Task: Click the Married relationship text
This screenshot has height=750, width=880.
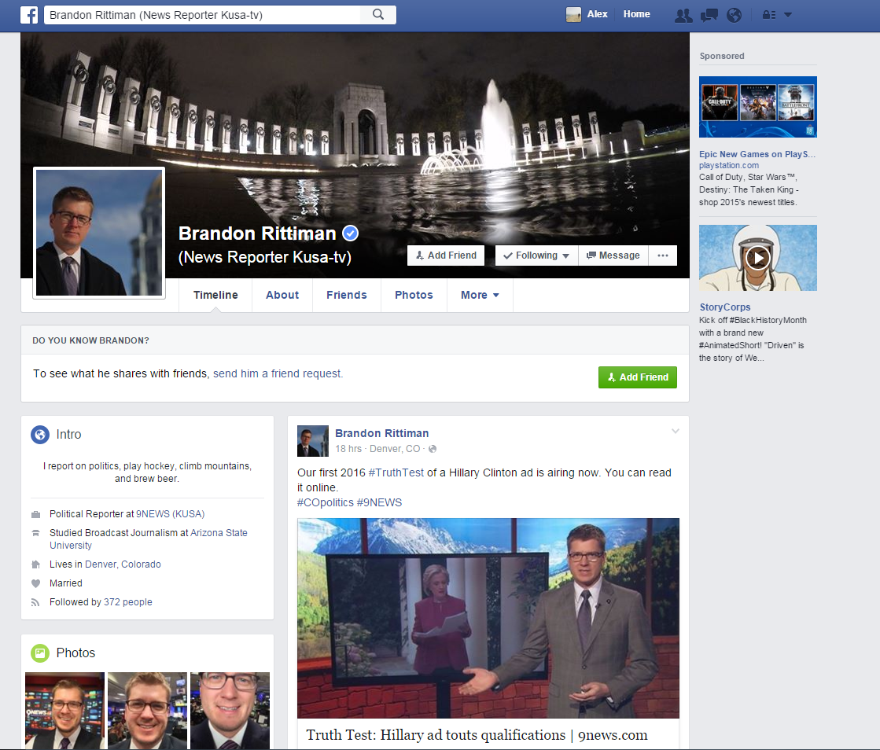Action: pos(65,583)
